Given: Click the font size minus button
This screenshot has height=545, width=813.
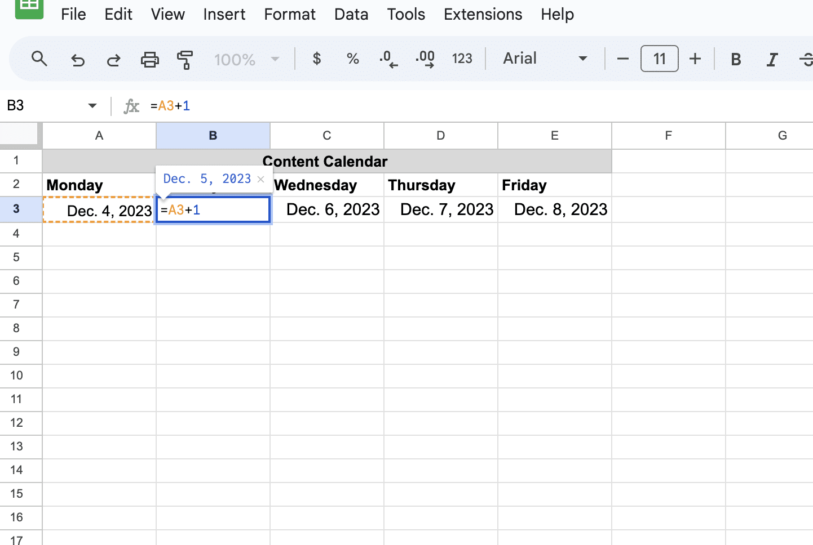Looking at the screenshot, I should [x=623, y=59].
